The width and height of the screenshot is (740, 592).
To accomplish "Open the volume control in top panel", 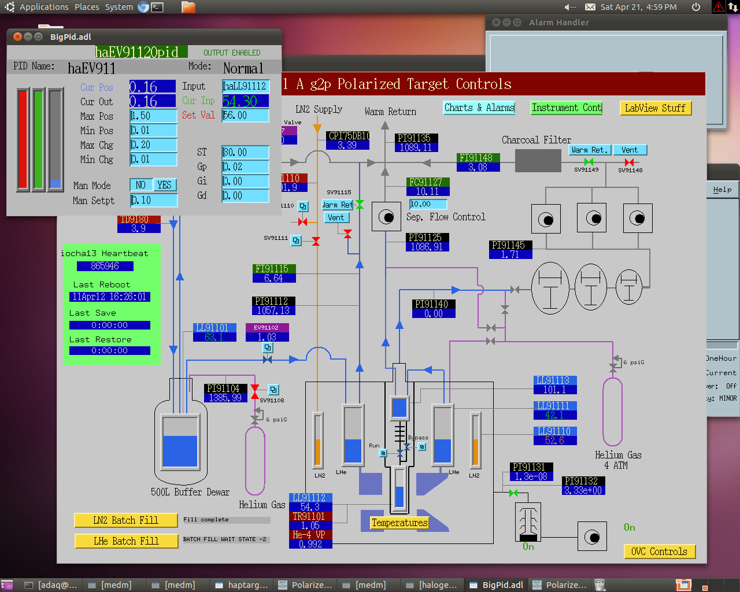I will (570, 7).
